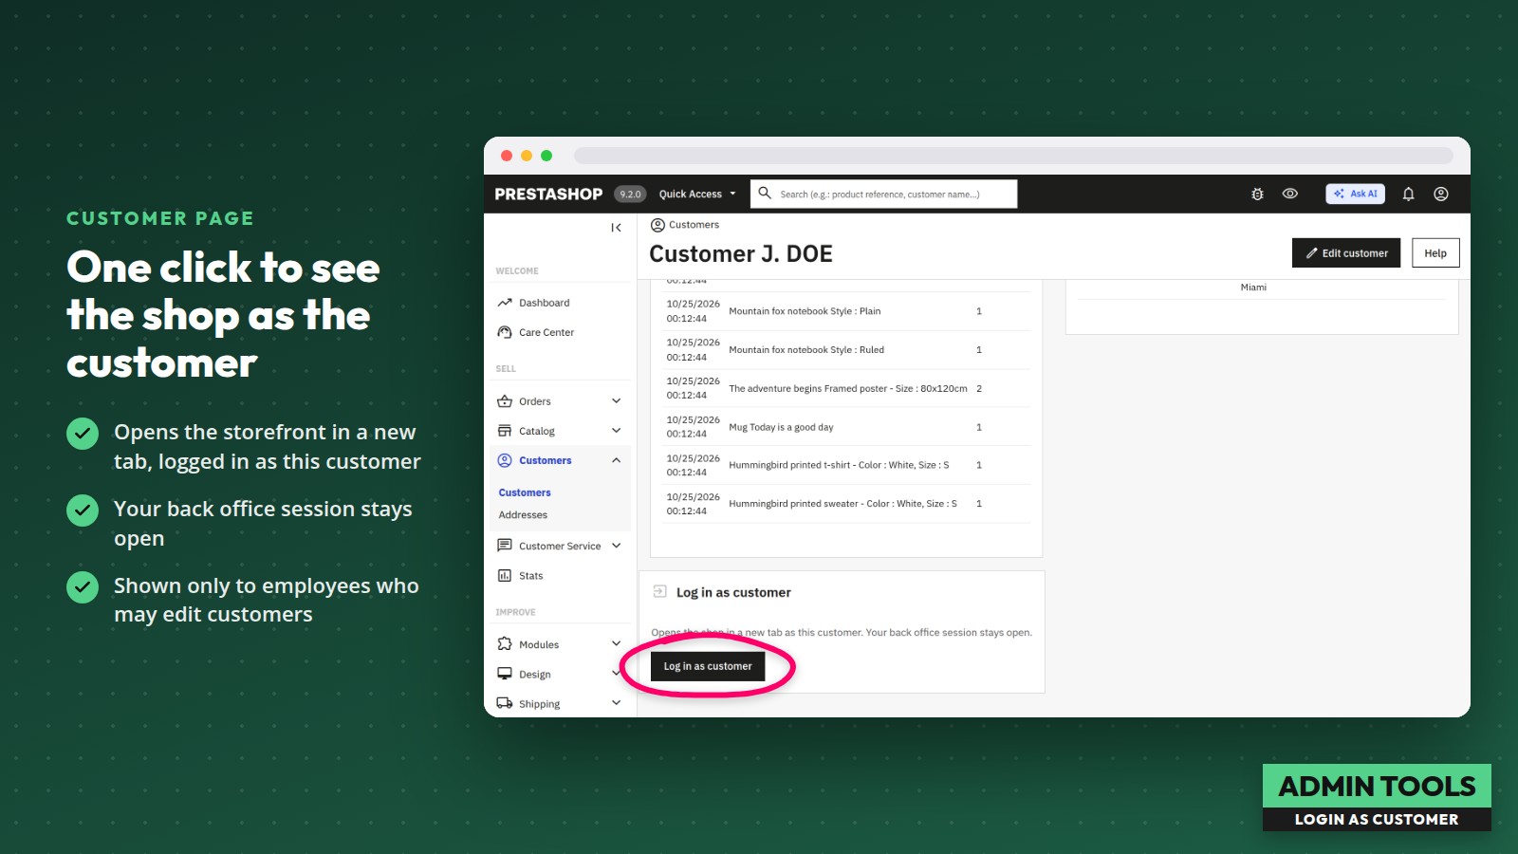The height and width of the screenshot is (854, 1518).
Task: Click the Modules puzzle icon
Action: (x=505, y=644)
